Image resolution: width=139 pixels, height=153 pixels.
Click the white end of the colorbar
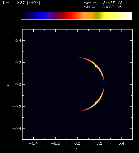[129, 16]
